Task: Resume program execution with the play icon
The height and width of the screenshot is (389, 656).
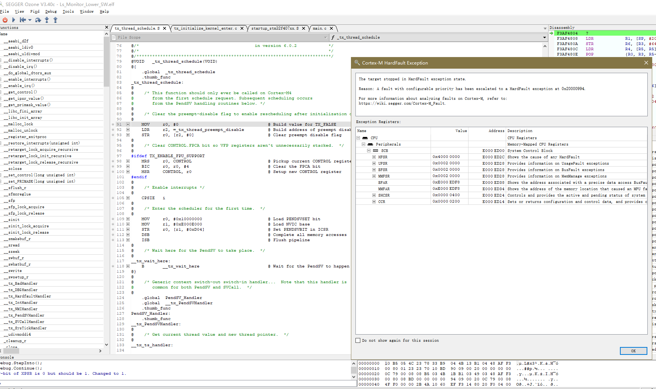Action: 14,20
